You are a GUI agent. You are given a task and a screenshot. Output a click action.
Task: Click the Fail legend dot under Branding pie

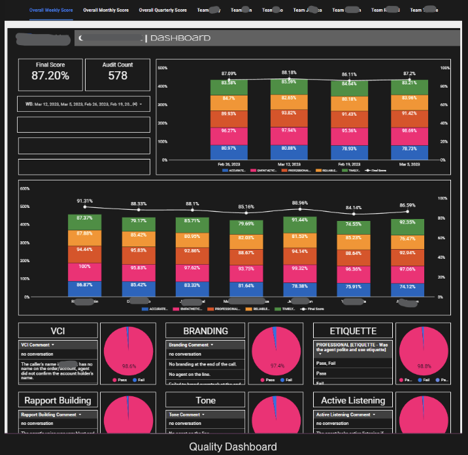282,380
